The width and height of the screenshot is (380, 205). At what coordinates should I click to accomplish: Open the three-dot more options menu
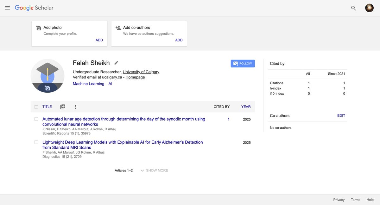tap(75, 107)
